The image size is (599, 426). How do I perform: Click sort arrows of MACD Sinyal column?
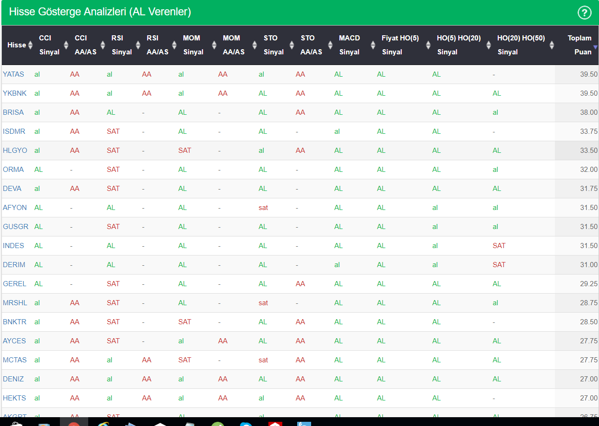click(x=373, y=45)
